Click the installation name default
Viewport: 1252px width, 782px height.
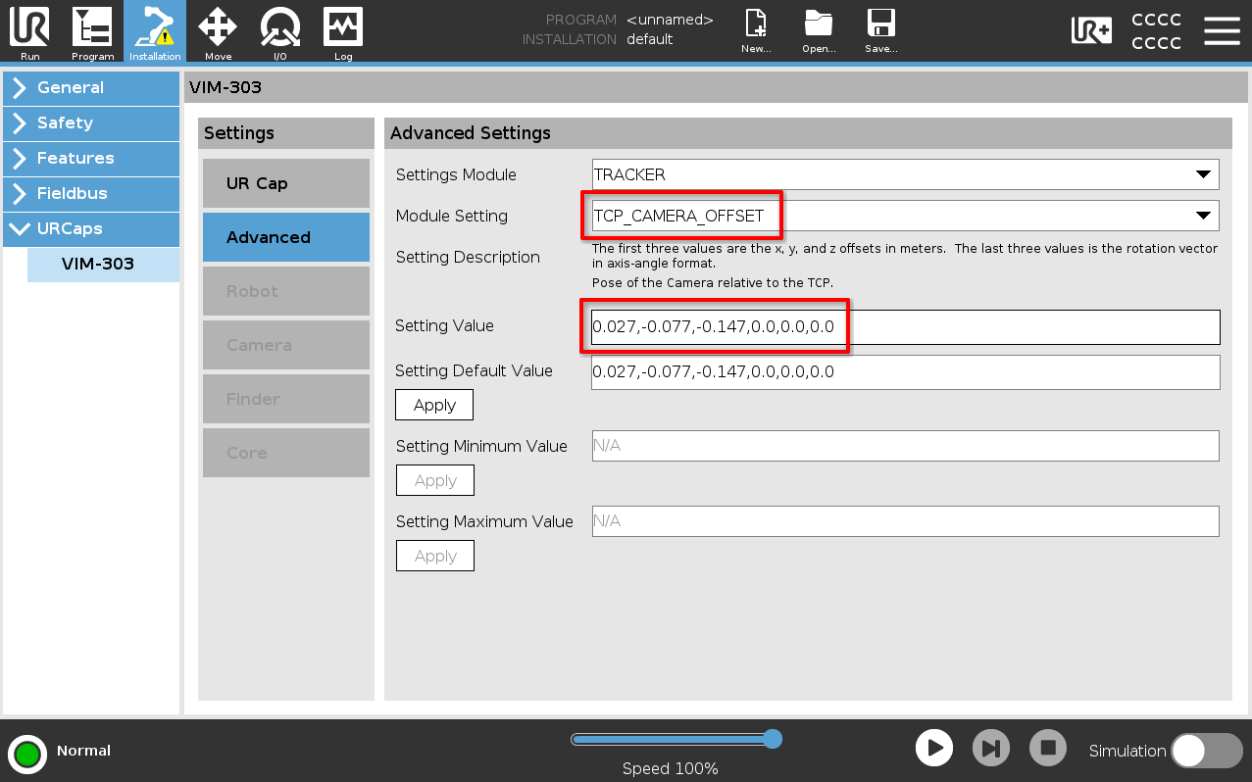pos(650,40)
